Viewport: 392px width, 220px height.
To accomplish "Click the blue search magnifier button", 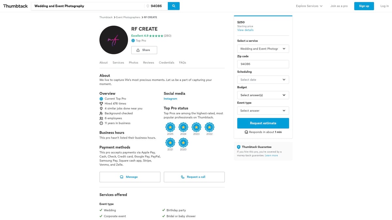I will coord(173,6).
